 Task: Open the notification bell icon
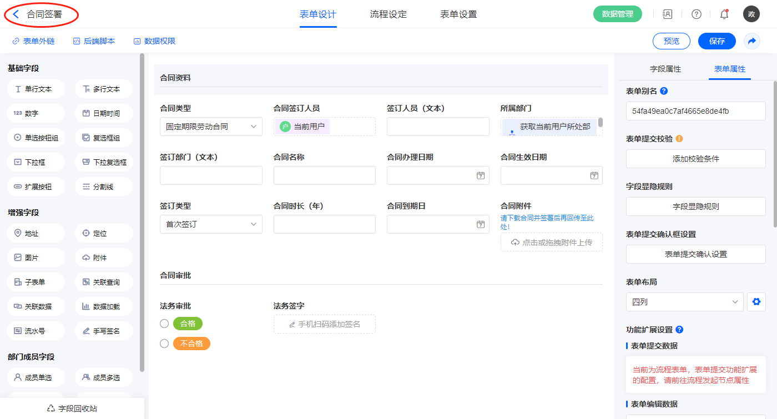click(x=724, y=14)
